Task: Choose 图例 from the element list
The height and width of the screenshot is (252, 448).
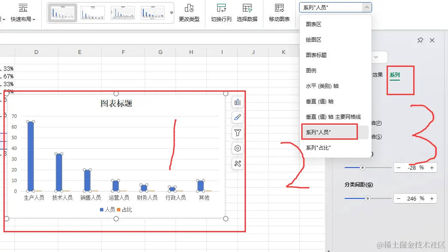Action: click(x=311, y=70)
